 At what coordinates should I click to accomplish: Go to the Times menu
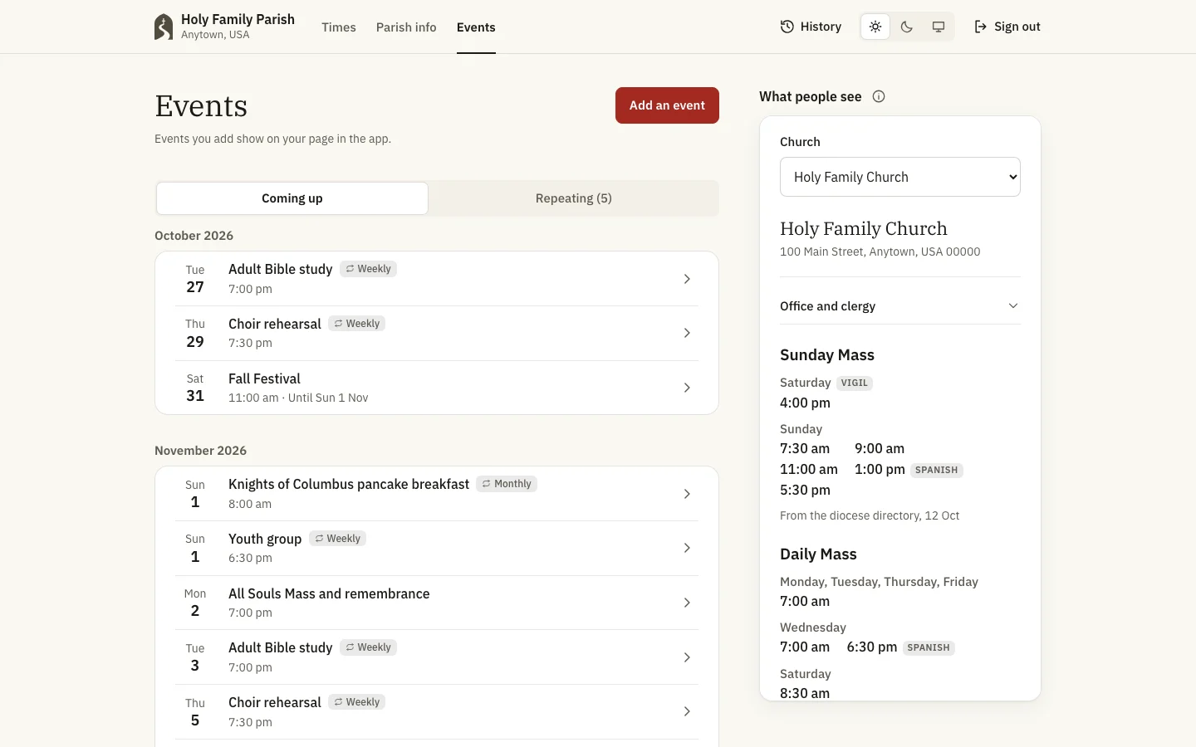tap(339, 27)
